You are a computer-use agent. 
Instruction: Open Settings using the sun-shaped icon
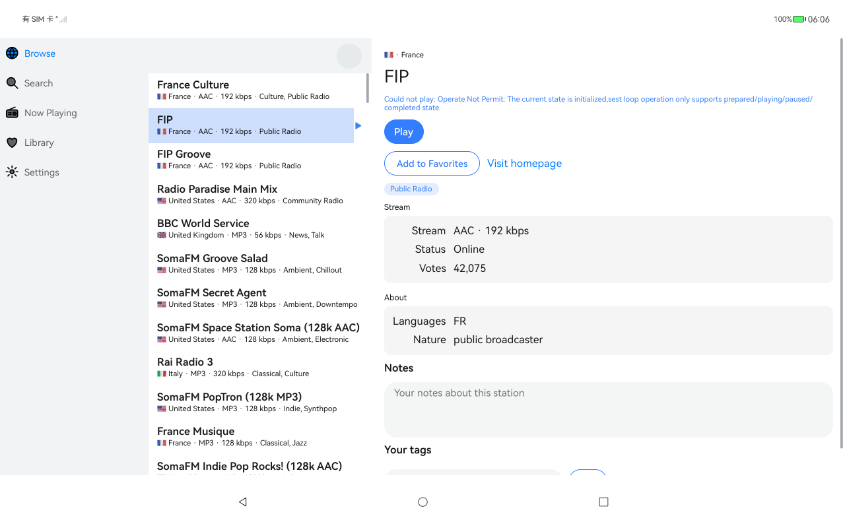(x=12, y=172)
